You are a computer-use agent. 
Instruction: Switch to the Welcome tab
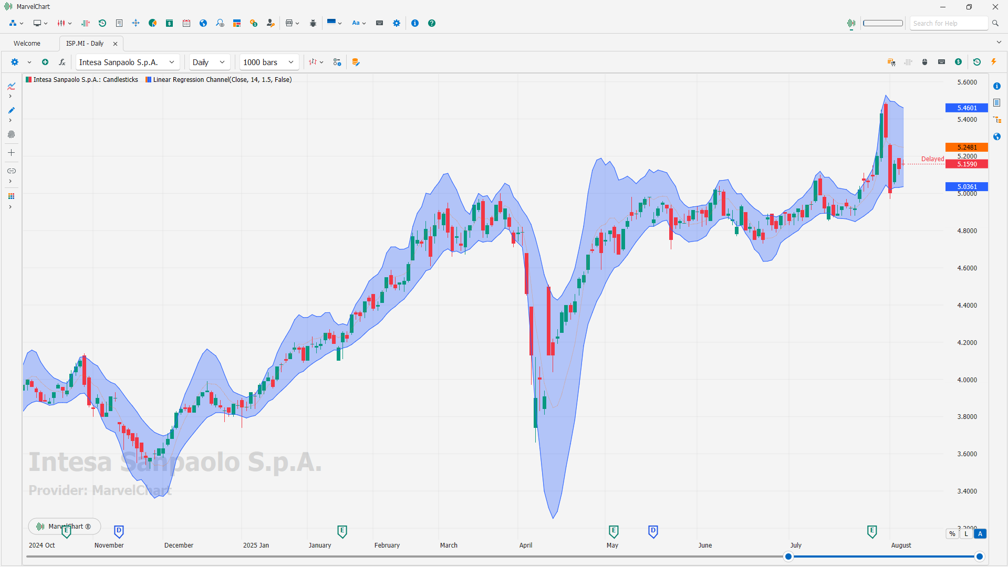coord(27,44)
